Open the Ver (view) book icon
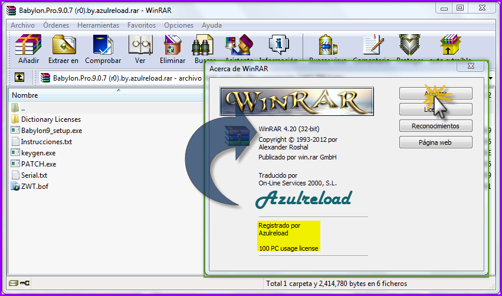This screenshot has height=296, width=502. (140, 44)
